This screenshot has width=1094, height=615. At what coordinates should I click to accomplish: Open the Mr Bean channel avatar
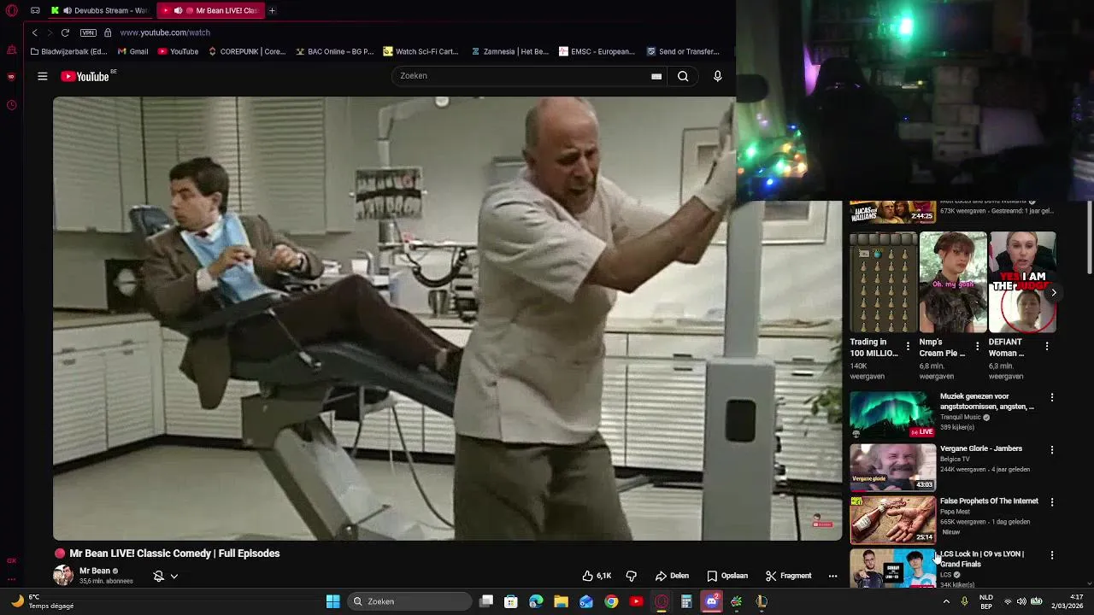[x=63, y=574]
